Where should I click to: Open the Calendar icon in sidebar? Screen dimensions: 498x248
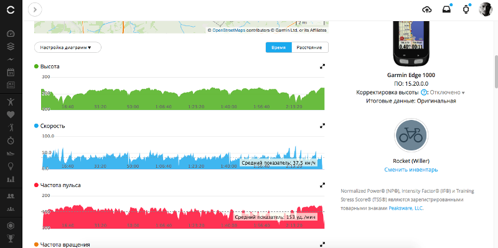click(x=11, y=72)
